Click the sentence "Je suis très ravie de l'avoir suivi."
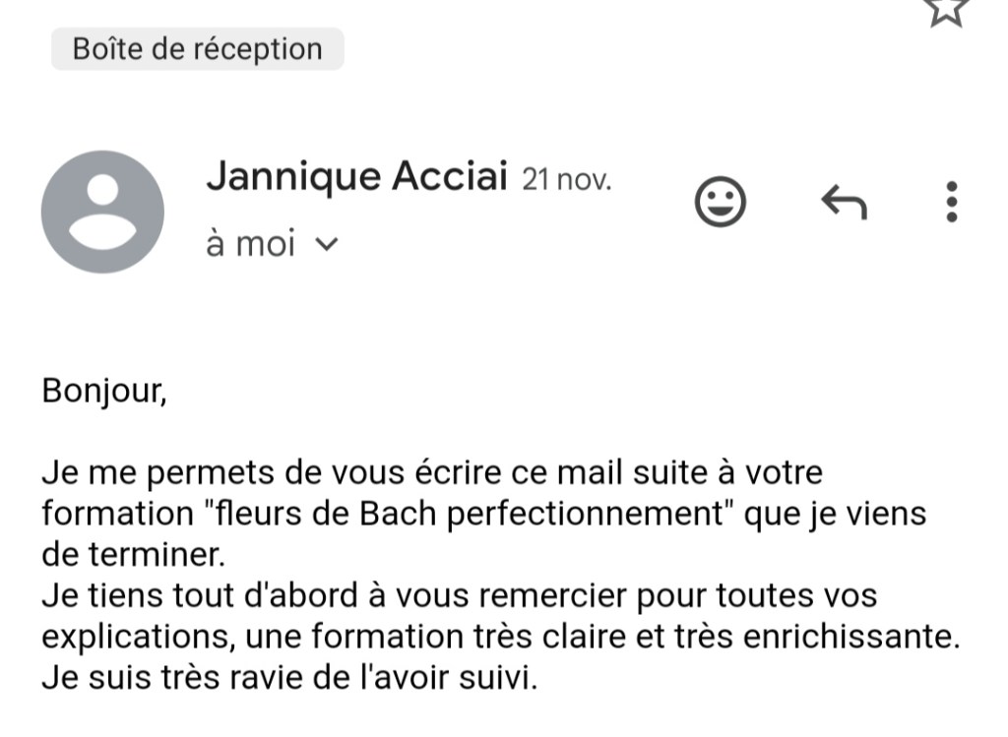The height and width of the screenshot is (737, 1008). click(289, 678)
